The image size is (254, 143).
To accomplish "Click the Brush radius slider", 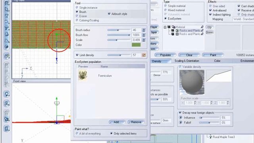I will click(119, 30).
